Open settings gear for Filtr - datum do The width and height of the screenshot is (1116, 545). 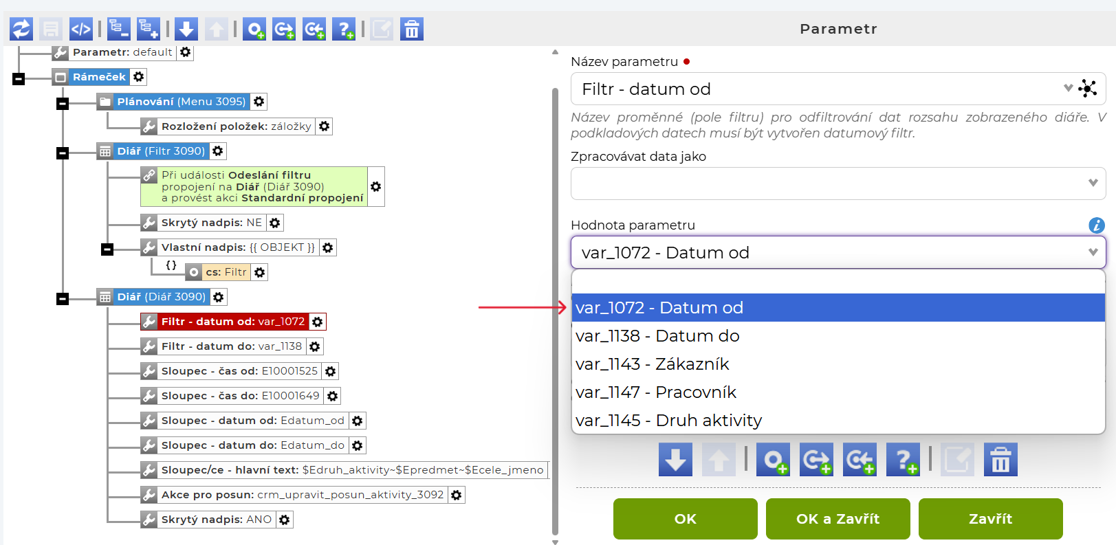315,346
